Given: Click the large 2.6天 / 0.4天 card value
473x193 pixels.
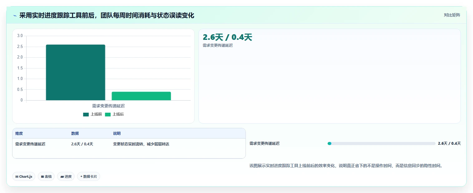Looking at the screenshot, I should 227,37.
